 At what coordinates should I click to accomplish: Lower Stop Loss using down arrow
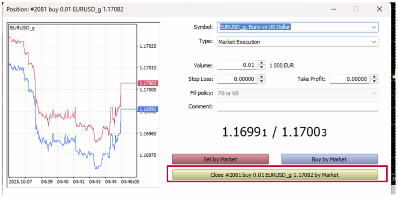[x=262, y=81]
